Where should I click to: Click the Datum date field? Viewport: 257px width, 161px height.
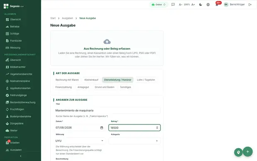79,128
